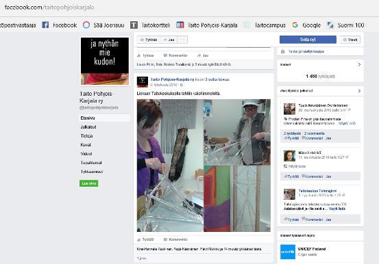
Task: Click Näytä lisää on Tuula's post
Action: click(x=347, y=123)
